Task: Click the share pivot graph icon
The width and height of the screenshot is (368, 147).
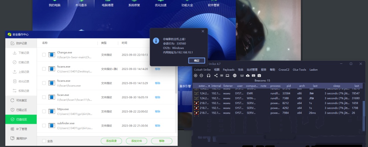Action: pyautogui.click(x=216, y=76)
